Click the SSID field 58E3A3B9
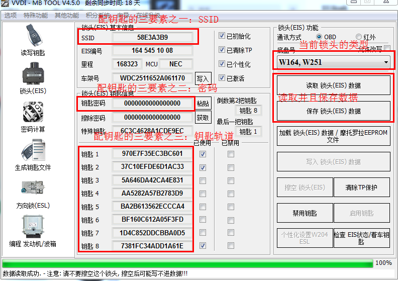This screenshot has height=281, width=398. tap(152, 38)
